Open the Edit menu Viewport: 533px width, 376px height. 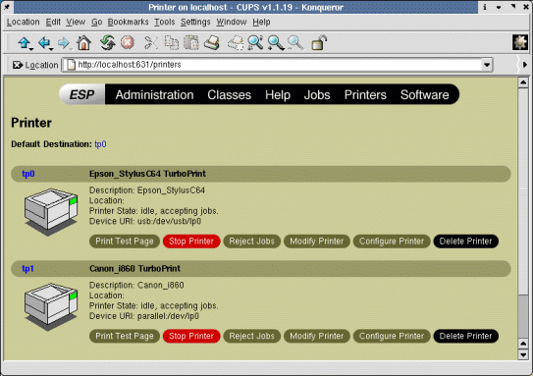(53, 23)
